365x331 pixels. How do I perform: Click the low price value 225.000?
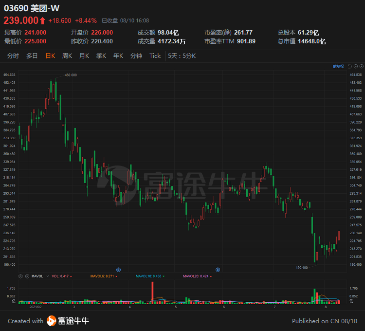click(36, 41)
